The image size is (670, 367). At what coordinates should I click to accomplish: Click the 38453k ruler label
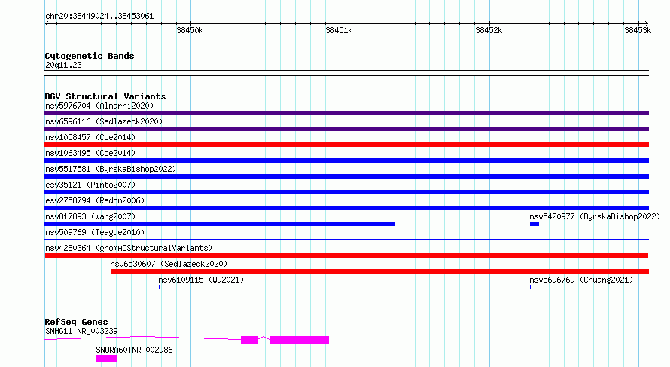638,30
